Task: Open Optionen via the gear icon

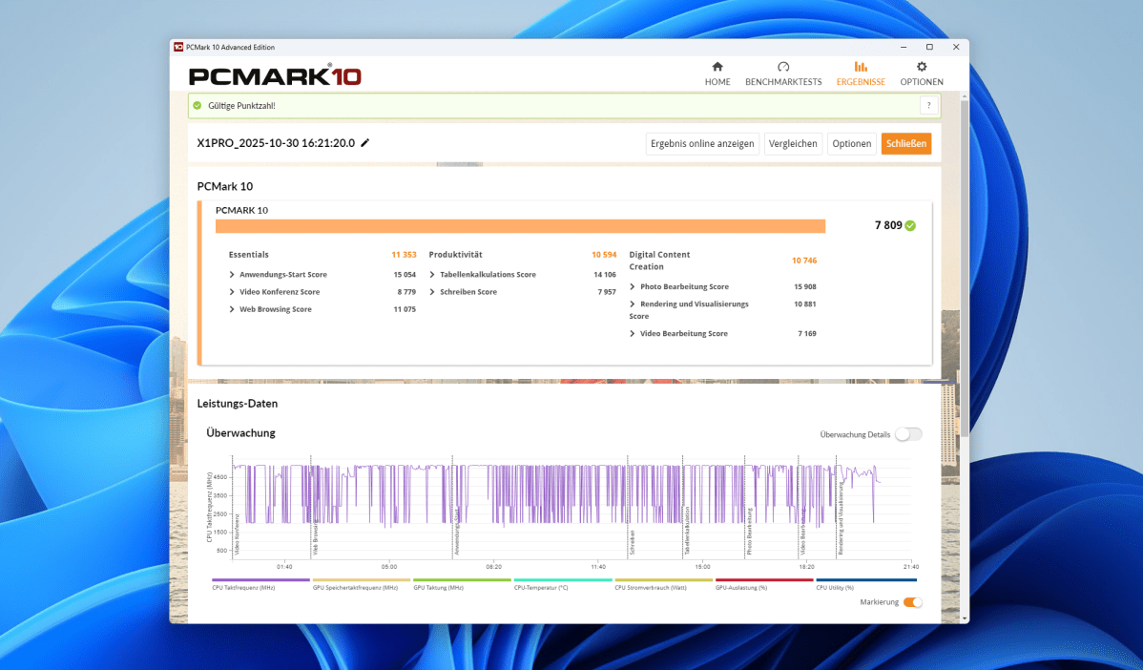Action: pos(921,69)
